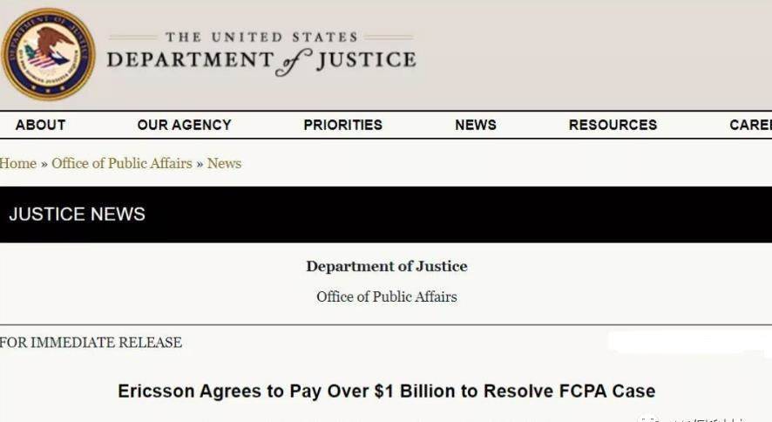
Task: Select the partially visible CAREERS nav item
Action: click(x=750, y=125)
